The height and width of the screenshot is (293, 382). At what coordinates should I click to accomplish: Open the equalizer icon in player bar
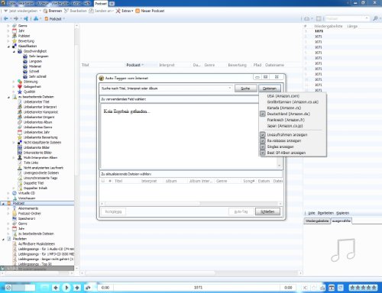322,288
